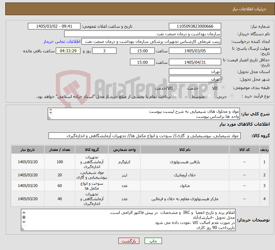Screen dimensions: 275x250
Task: Click quantity cell 100
Action: pos(60,162)
